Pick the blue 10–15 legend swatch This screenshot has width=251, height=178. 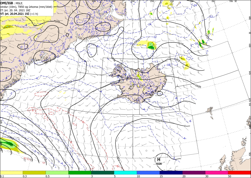tap(148, 172)
